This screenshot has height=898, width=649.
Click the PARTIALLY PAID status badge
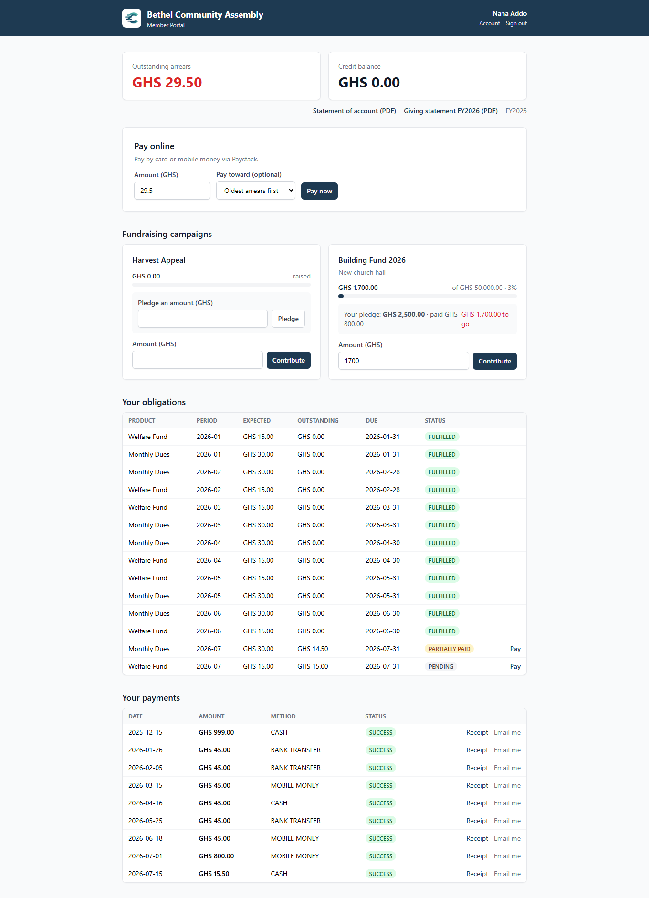click(x=449, y=649)
